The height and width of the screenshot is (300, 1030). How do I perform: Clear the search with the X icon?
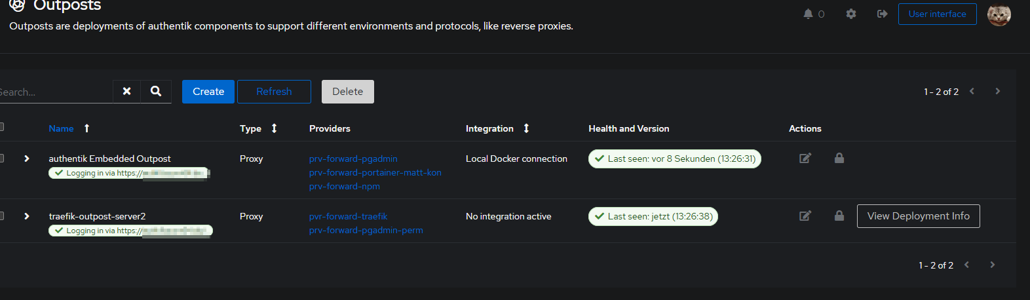(127, 91)
